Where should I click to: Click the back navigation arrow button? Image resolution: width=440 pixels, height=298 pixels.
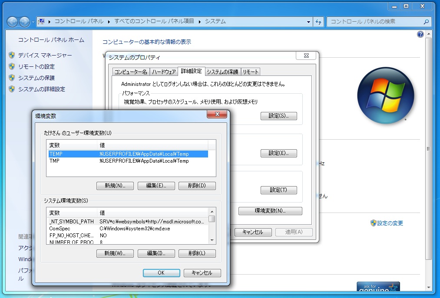[x=12, y=22]
